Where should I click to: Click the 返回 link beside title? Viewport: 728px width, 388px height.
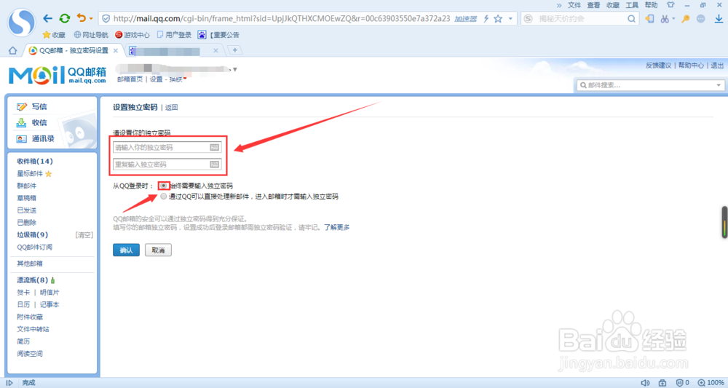tap(171, 107)
